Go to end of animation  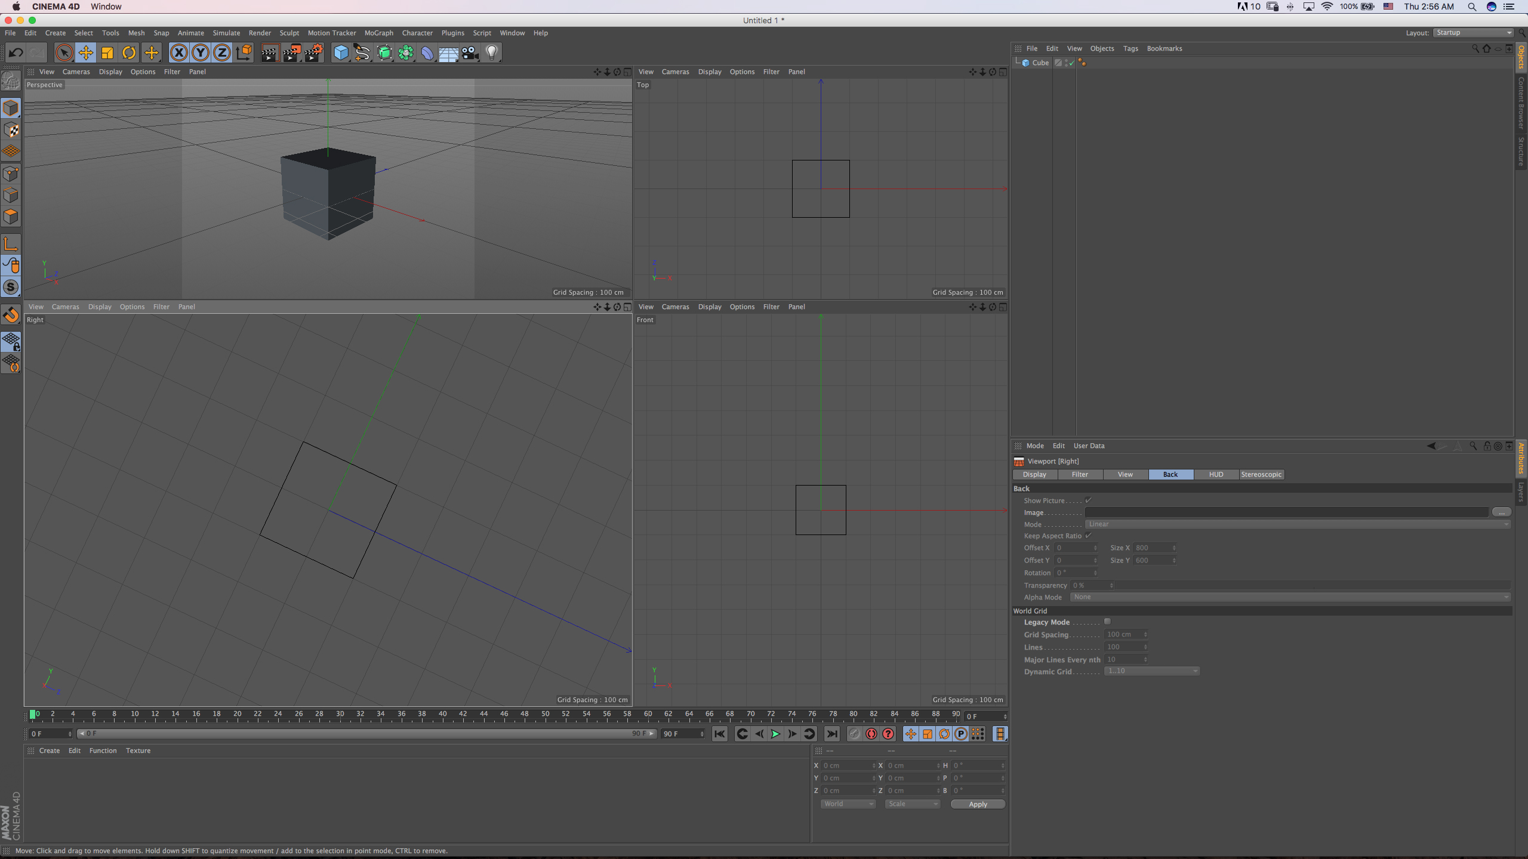pyautogui.click(x=832, y=734)
